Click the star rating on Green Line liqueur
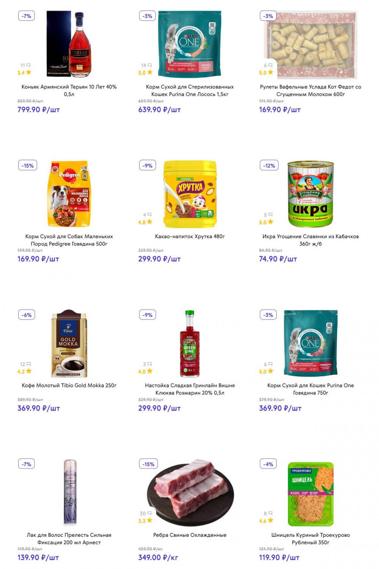This screenshot has width=379, height=569. [x=149, y=371]
